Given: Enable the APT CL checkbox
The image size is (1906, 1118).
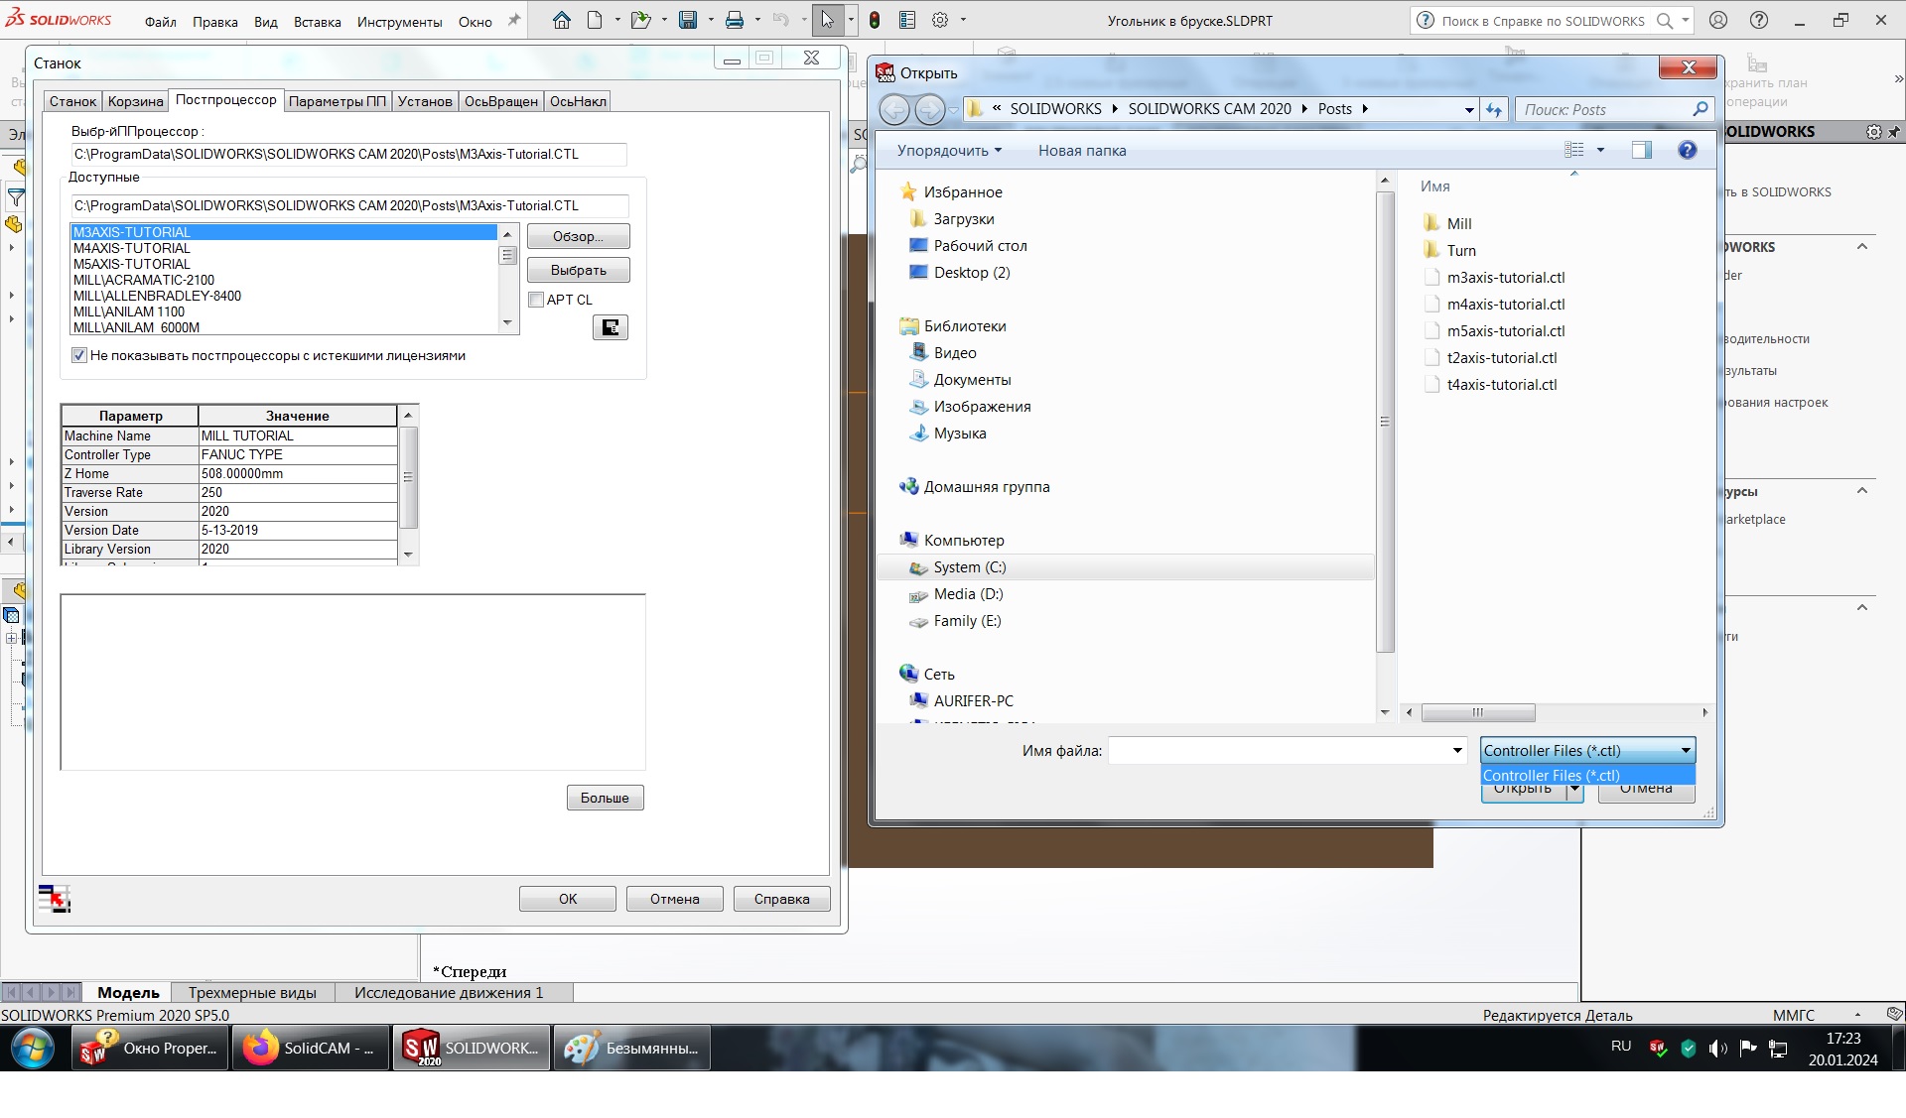Looking at the screenshot, I should point(537,300).
